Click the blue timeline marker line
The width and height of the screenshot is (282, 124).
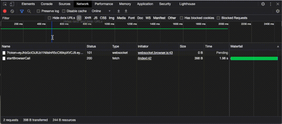click(52, 31)
